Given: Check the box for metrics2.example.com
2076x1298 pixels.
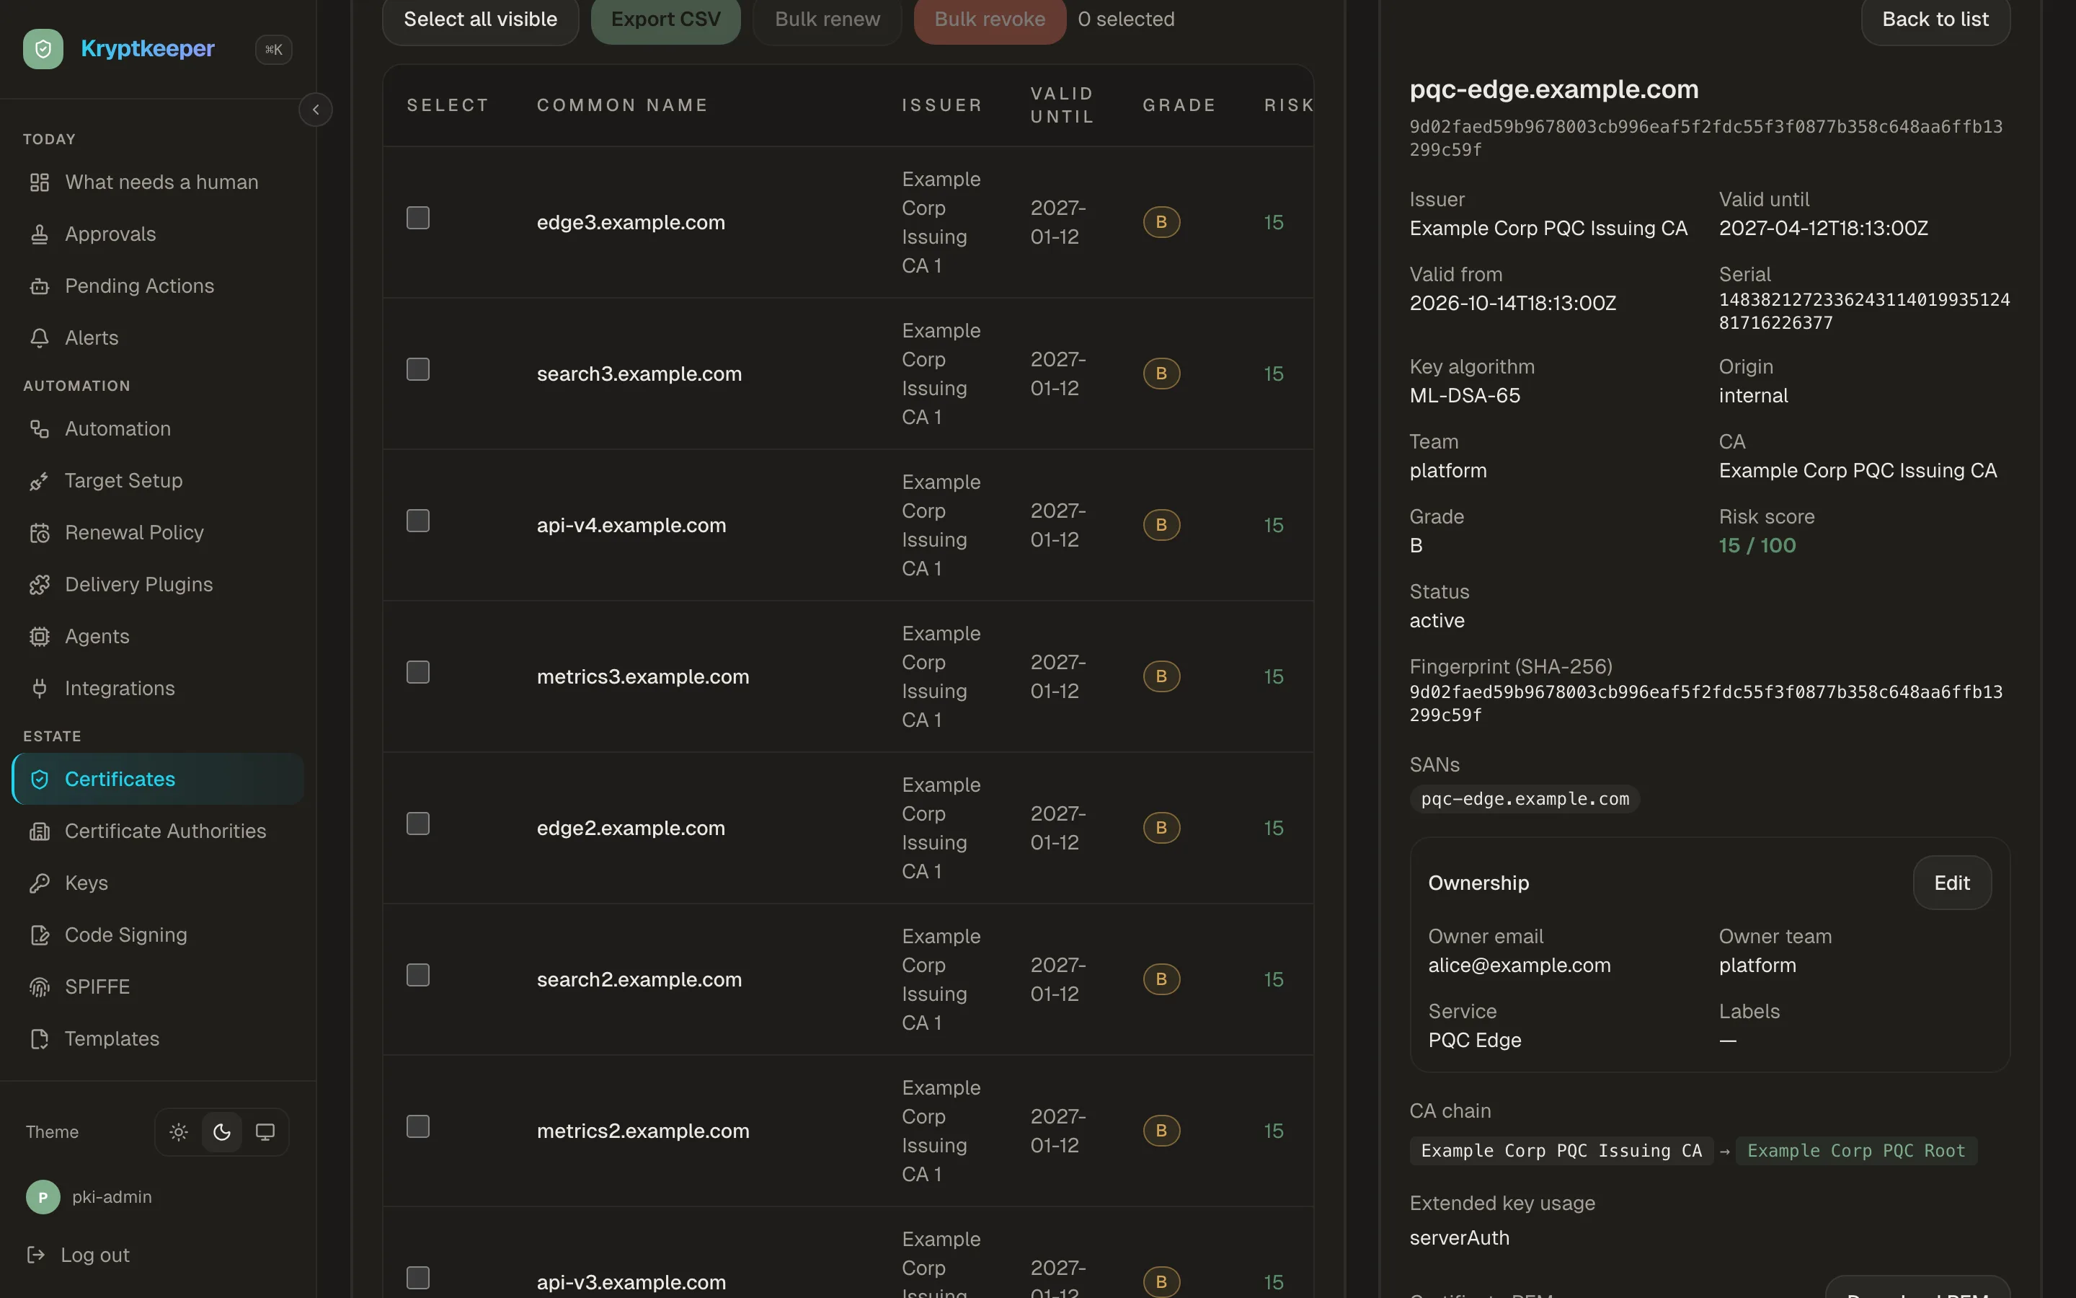Looking at the screenshot, I should tap(418, 1126).
